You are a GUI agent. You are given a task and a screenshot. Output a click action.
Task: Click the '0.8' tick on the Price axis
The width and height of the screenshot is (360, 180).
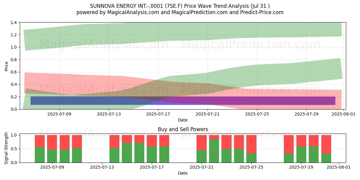(14, 60)
